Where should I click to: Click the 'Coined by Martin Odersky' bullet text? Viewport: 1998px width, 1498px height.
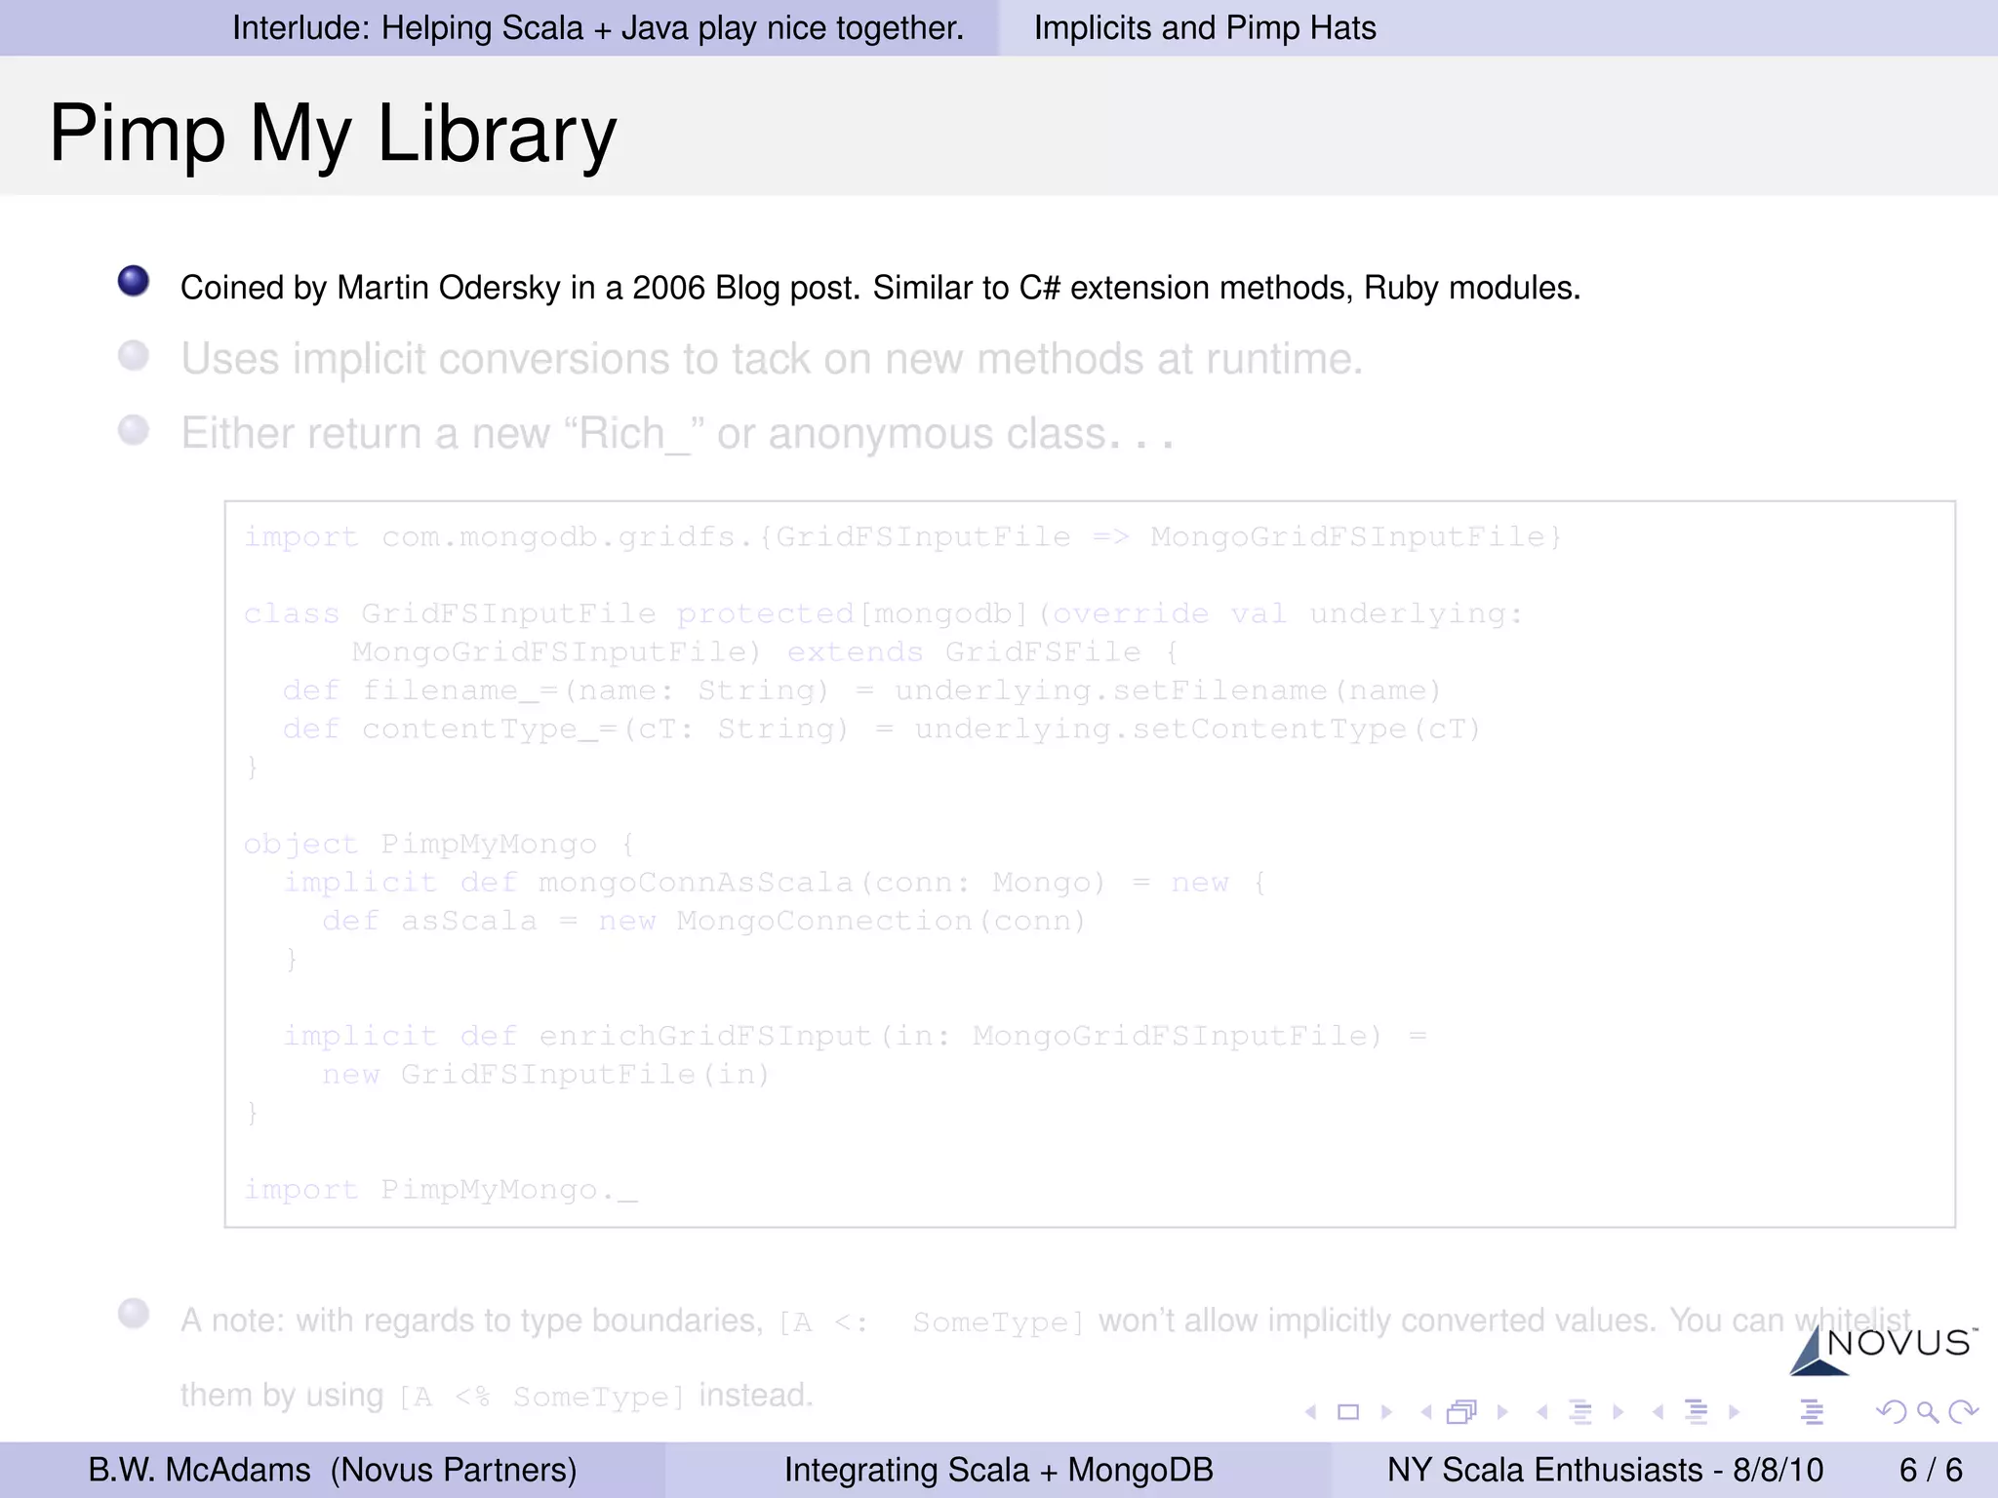click(x=880, y=288)
